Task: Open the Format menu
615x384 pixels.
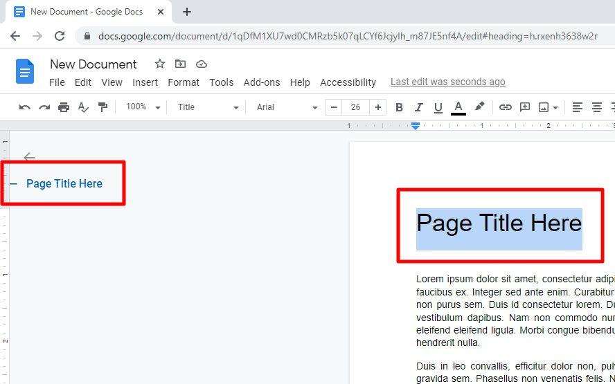Action: (x=184, y=82)
